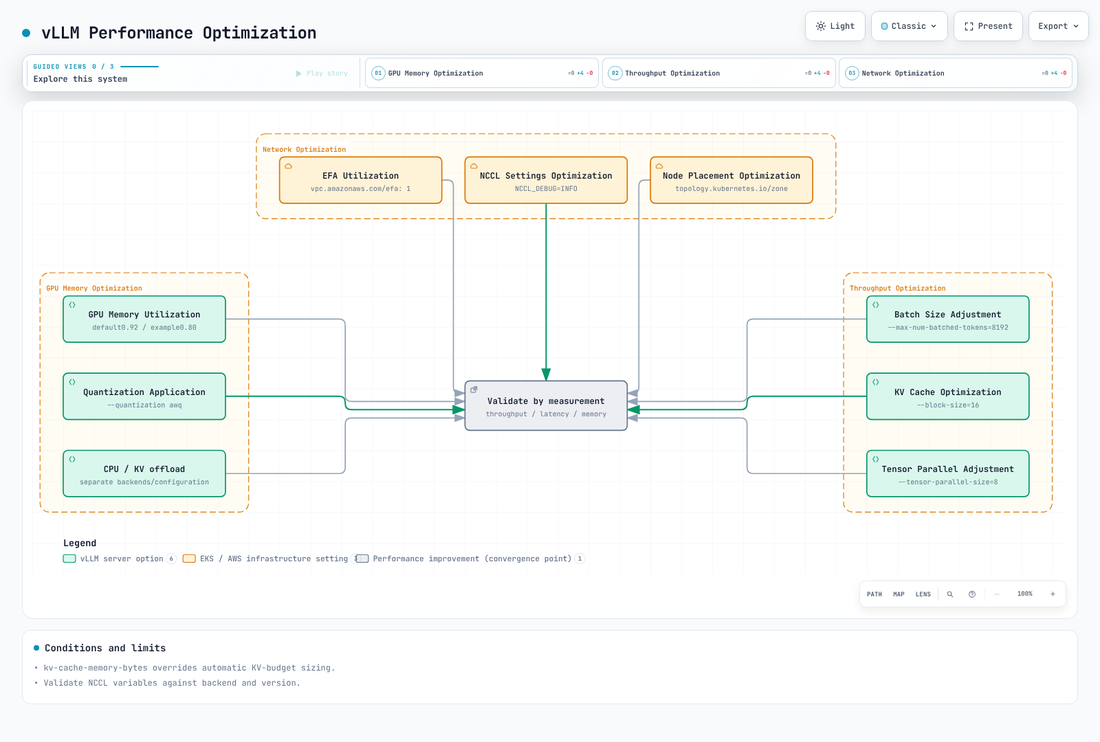
Task: Select the GPU Memory Utilization node
Action: pos(144,319)
